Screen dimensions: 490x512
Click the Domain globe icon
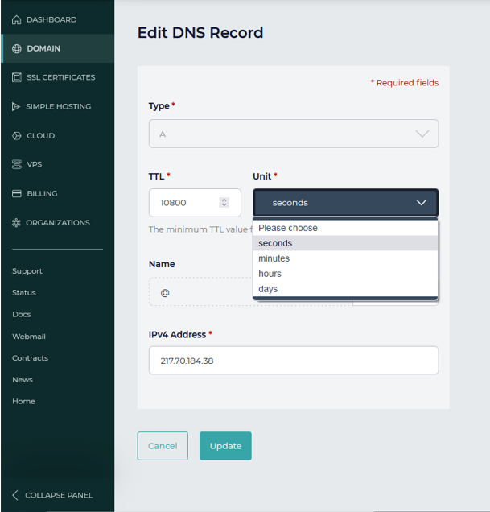point(17,48)
